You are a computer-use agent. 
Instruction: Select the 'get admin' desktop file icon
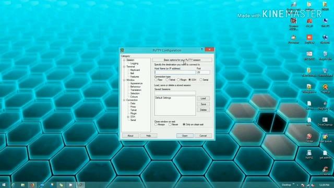325,155
